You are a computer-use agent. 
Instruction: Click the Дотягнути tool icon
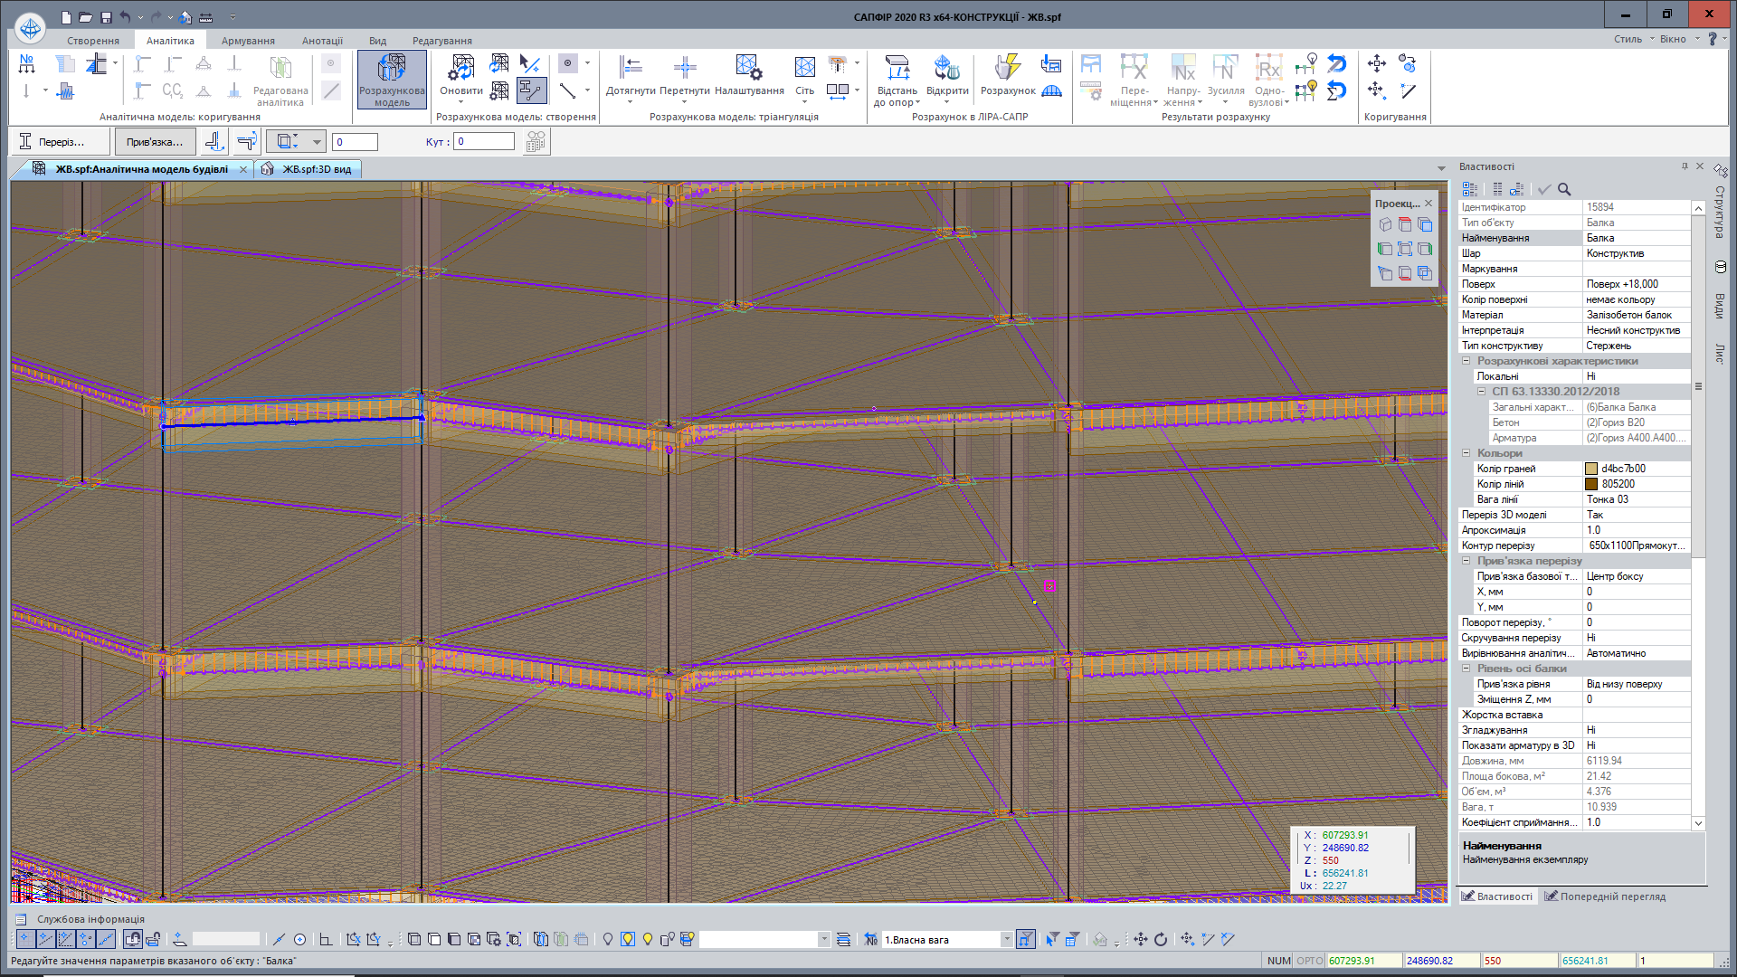631,68
